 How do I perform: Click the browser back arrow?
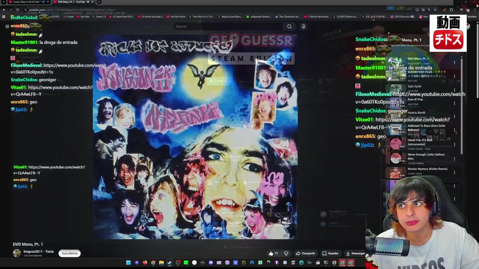tap(4, 10)
